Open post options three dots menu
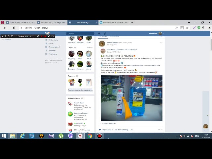Image resolution: width=212 pixels, height=159 pixels. [161, 43]
